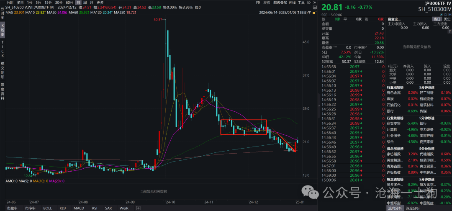452x211 pixels.
Task: Select K线图 in left sidebar
Action: click(3, 30)
